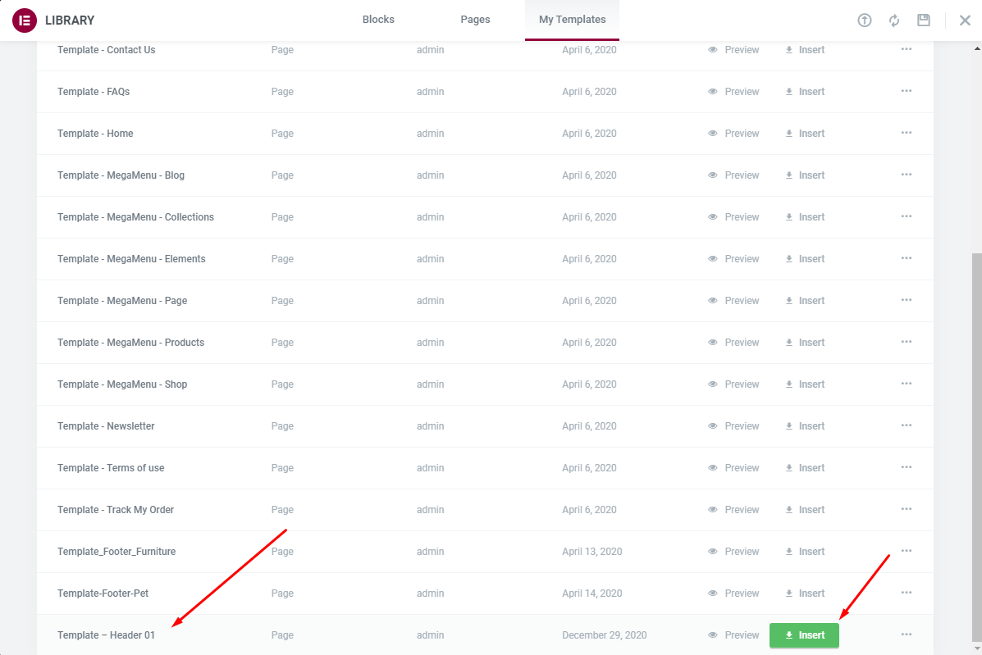The height and width of the screenshot is (655, 982).
Task: Open more options for Template - Terms of use
Action: (907, 467)
